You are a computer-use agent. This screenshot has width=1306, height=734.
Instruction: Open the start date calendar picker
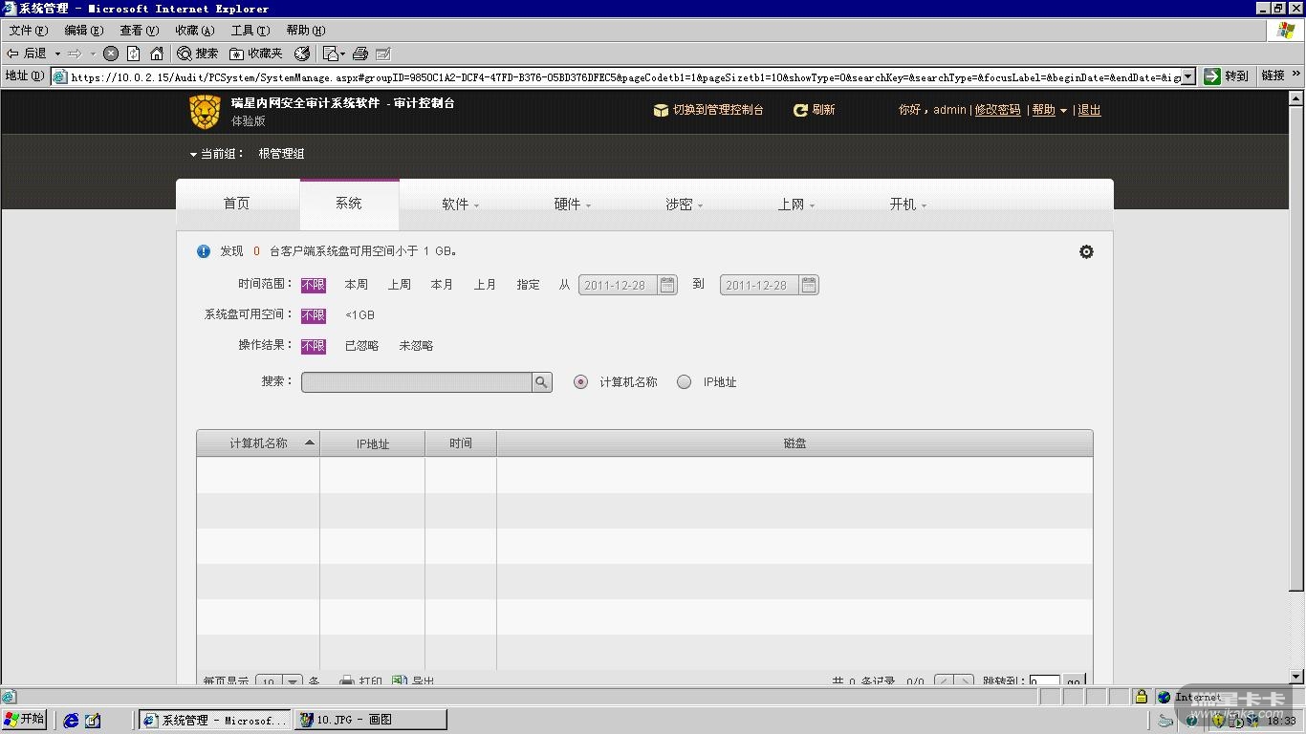click(x=667, y=285)
